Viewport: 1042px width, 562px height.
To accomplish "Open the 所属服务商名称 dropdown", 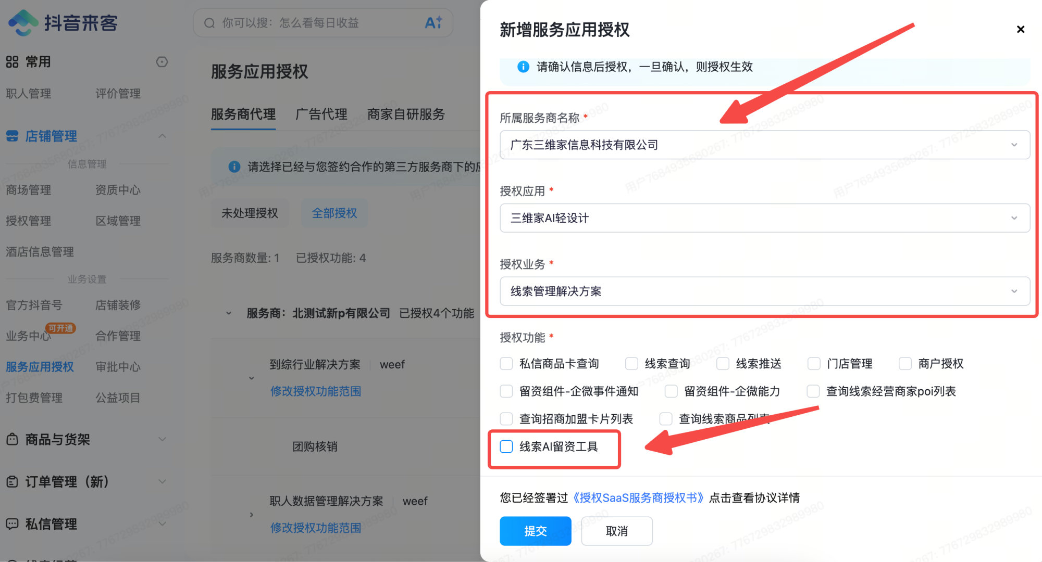I will (x=764, y=145).
